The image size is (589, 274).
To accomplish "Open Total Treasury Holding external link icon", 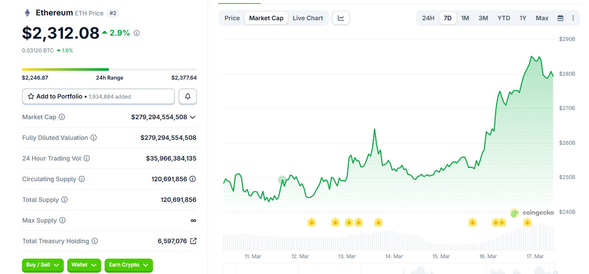I will point(193,241).
